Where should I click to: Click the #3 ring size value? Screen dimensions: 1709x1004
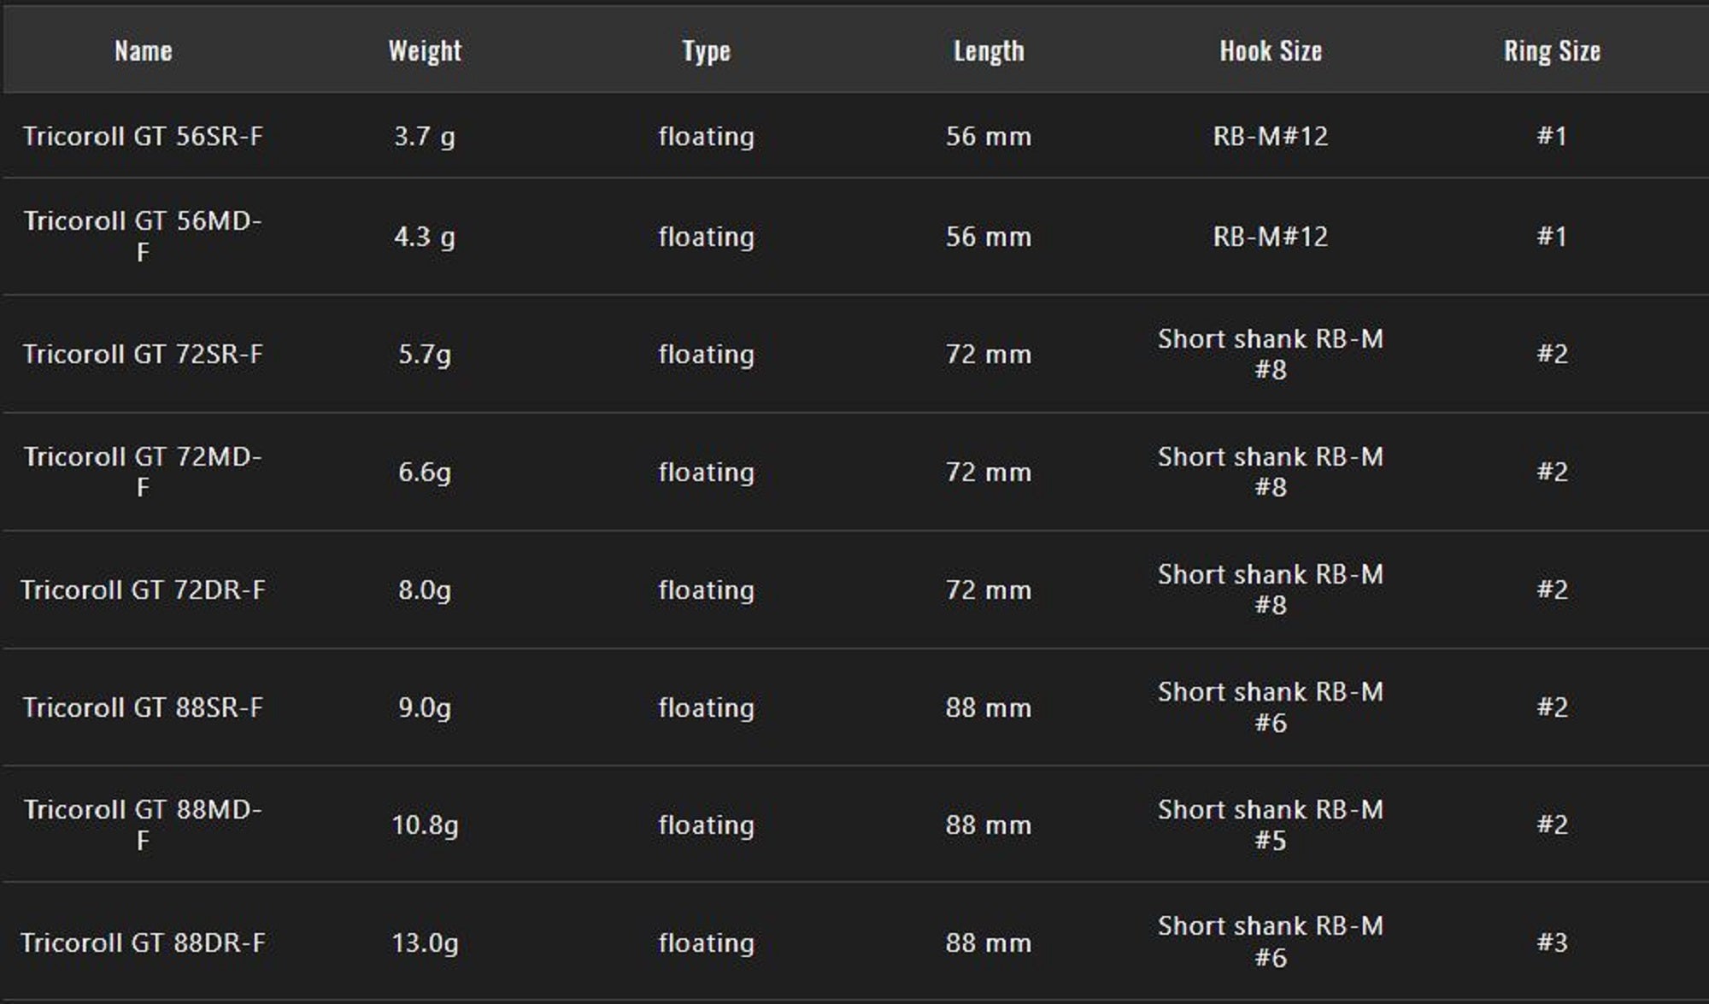[1552, 942]
